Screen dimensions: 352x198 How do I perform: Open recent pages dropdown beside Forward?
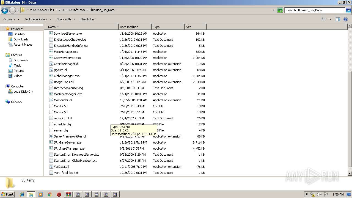pyautogui.click(x=18, y=10)
